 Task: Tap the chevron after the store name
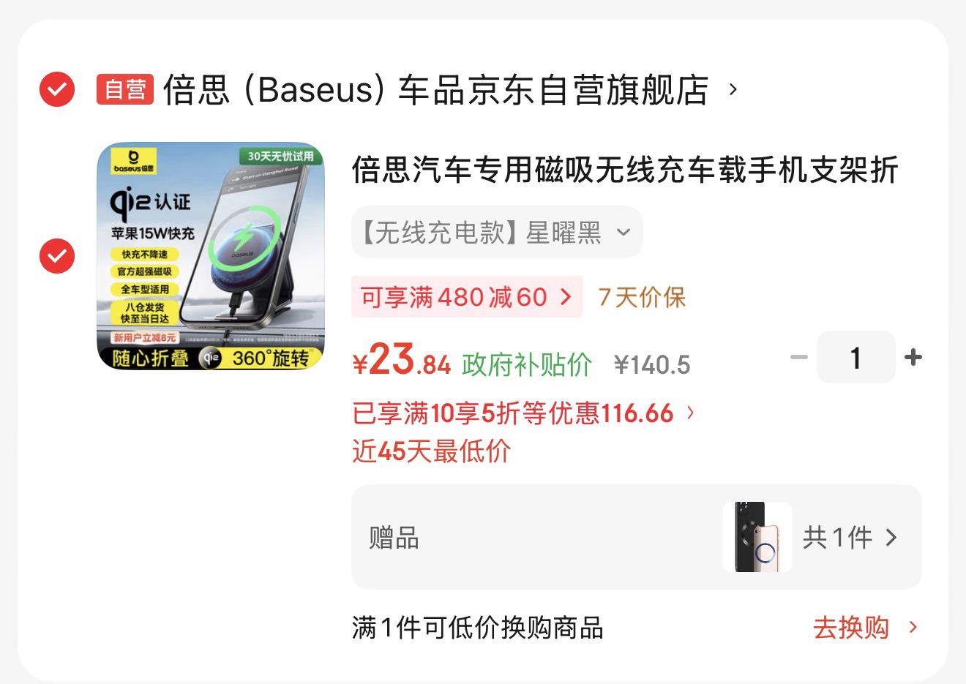[x=733, y=89]
